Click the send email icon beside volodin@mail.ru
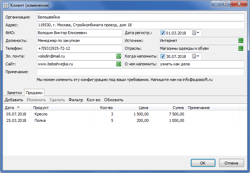This screenshot has width=250, height=173. point(119,56)
